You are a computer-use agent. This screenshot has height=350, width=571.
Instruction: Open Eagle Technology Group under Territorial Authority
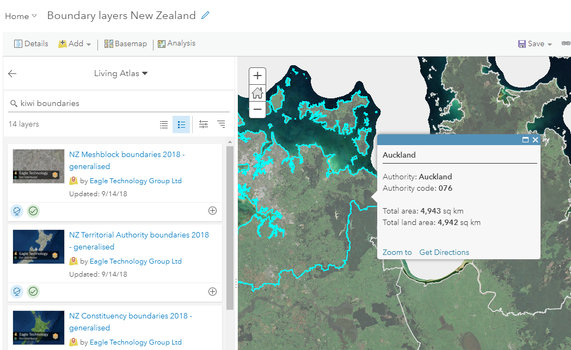[136, 261]
